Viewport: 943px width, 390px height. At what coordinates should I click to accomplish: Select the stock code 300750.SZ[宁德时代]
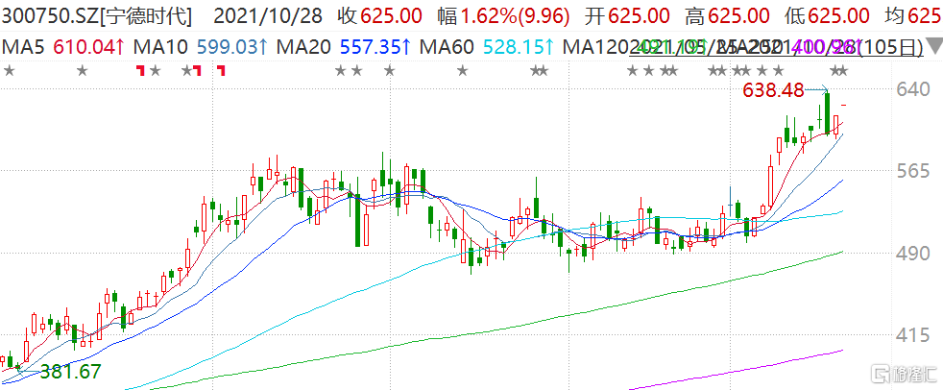96,17
